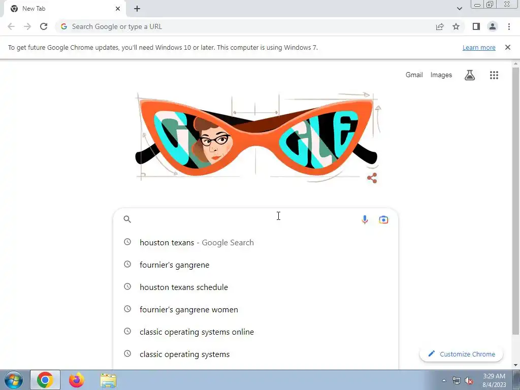The image size is (520, 390).
Task: Click the muted volume tray icon
Action: coord(469,381)
